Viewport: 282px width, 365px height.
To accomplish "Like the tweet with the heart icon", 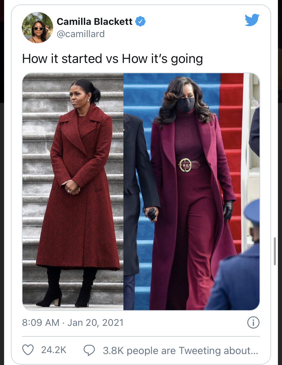I will [28, 350].
